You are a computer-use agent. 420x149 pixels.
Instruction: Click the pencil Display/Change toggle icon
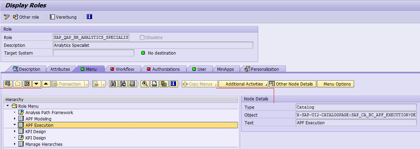click(x=6, y=17)
